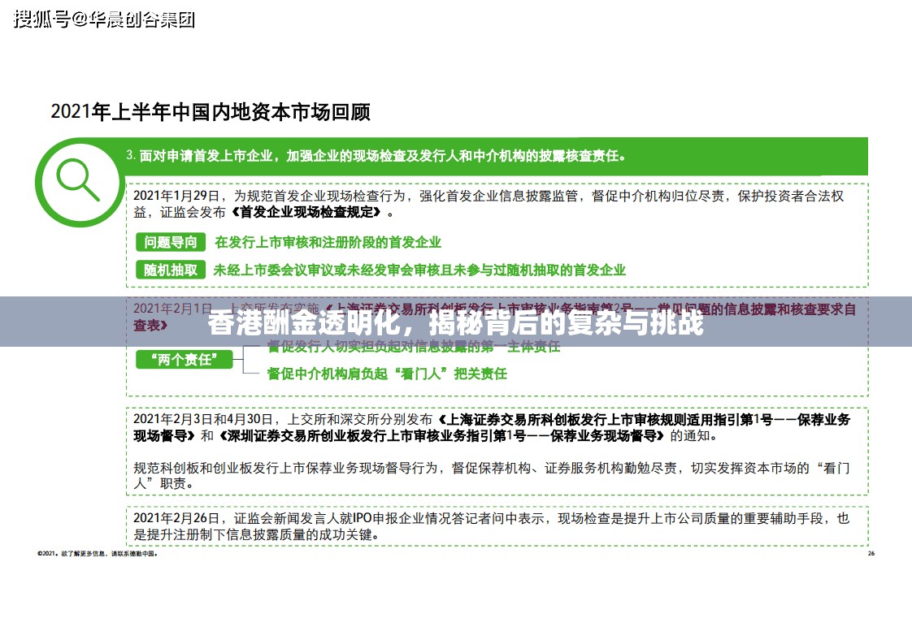Click the text 督促中介机构肩负起"看门人"把关责任

pyautogui.click(x=387, y=374)
